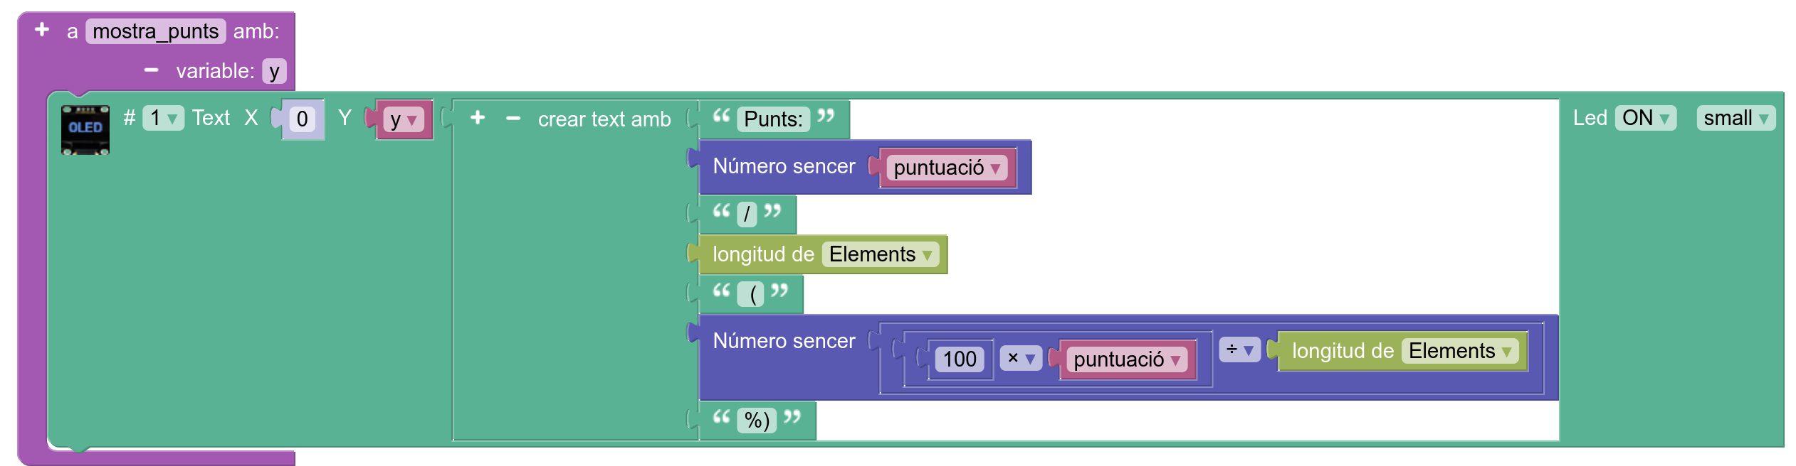Click the opening quote icon before the slash
Image resolution: width=1796 pixels, height=466 pixels.
pyautogui.click(x=721, y=211)
